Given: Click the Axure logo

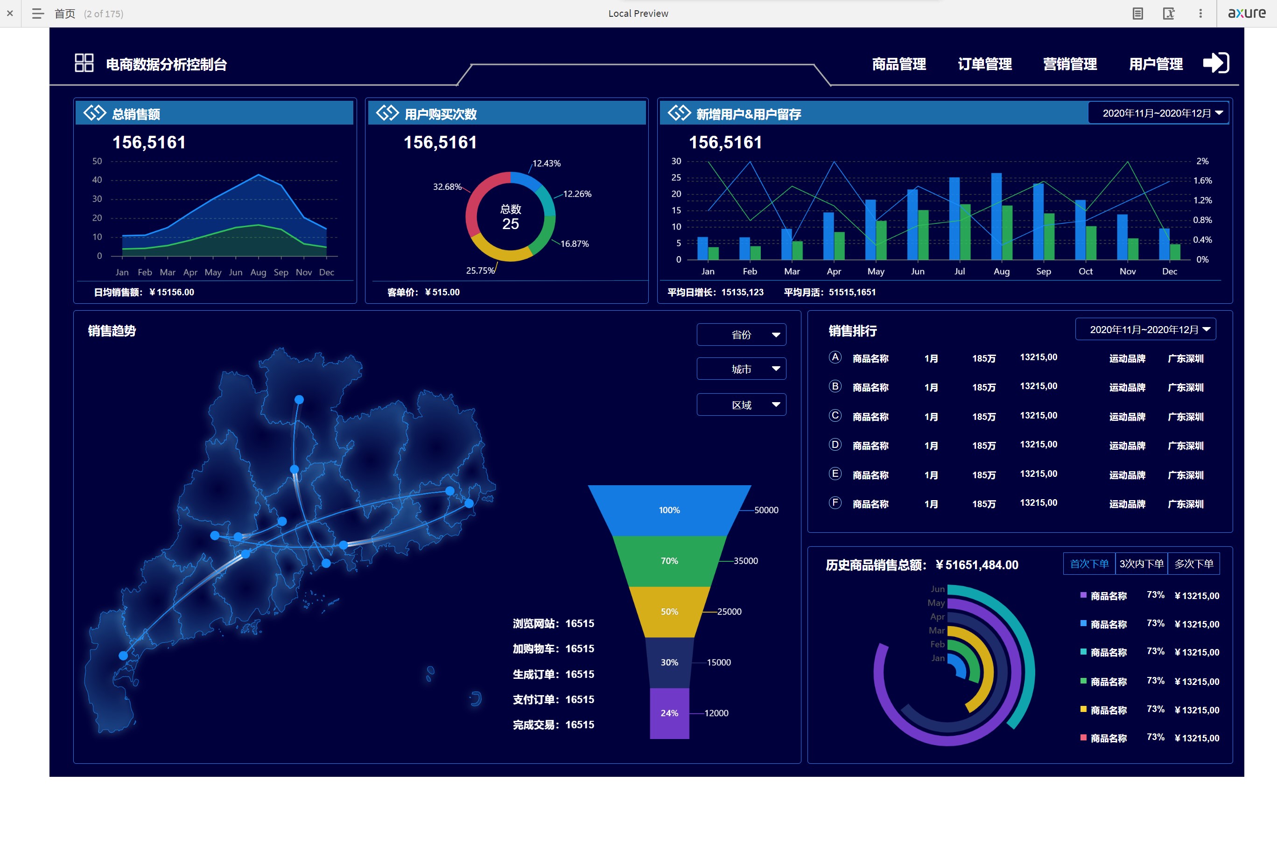Looking at the screenshot, I should 1247,13.
